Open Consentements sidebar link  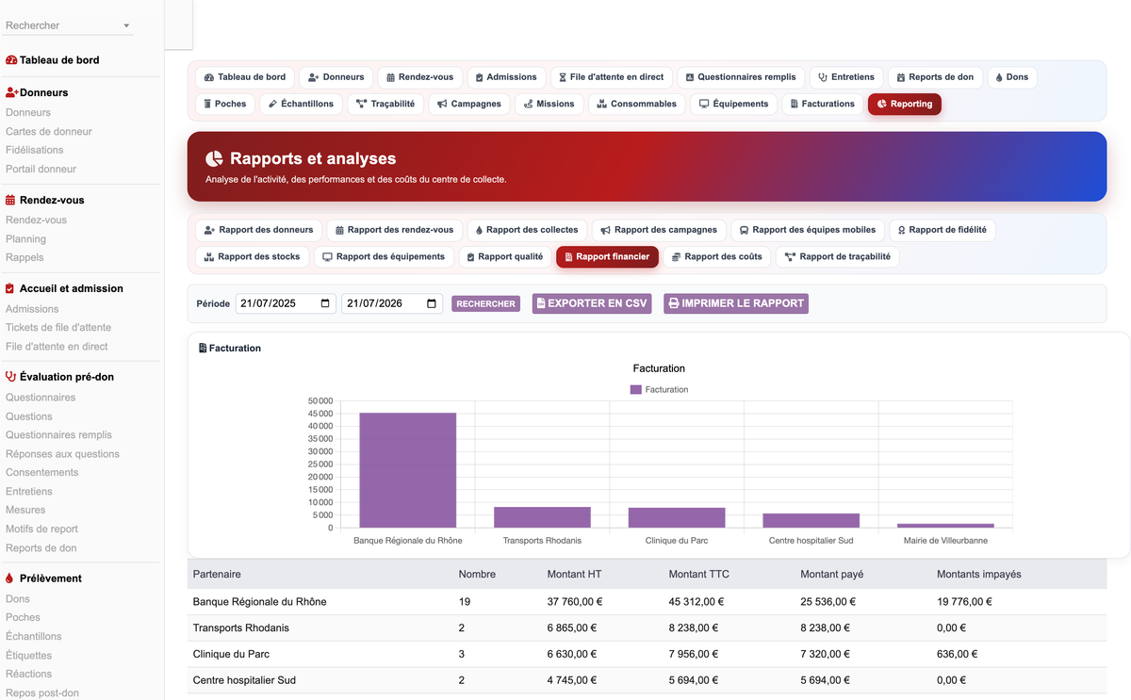(x=41, y=473)
